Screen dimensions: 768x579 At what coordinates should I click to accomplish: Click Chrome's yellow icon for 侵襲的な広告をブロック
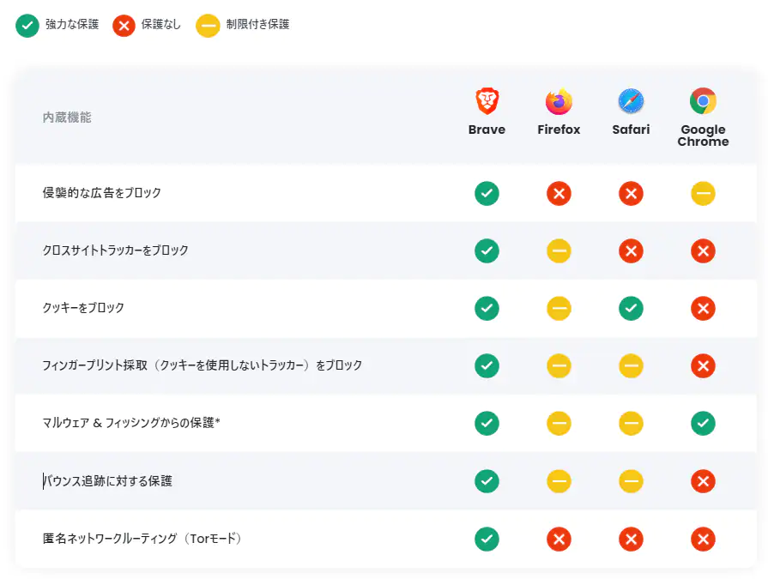(x=703, y=193)
